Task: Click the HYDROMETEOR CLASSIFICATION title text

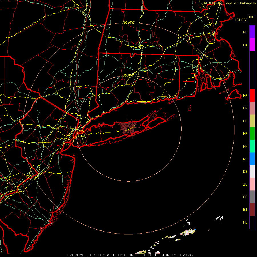Action: pyautogui.click(x=100, y=255)
